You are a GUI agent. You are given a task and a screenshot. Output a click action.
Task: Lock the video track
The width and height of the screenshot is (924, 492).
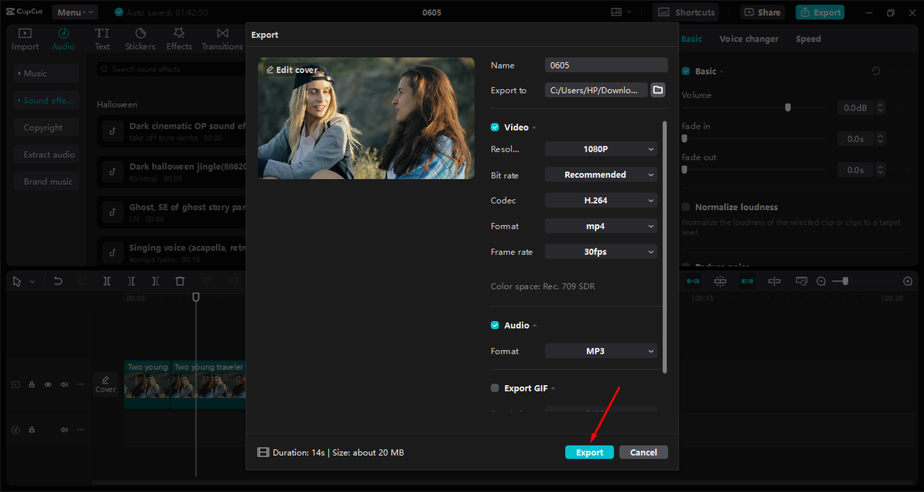click(x=32, y=385)
